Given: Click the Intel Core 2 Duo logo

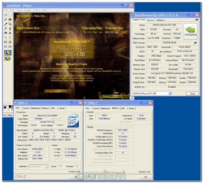Looking at the screenshot, I should (x=73, y=120).
